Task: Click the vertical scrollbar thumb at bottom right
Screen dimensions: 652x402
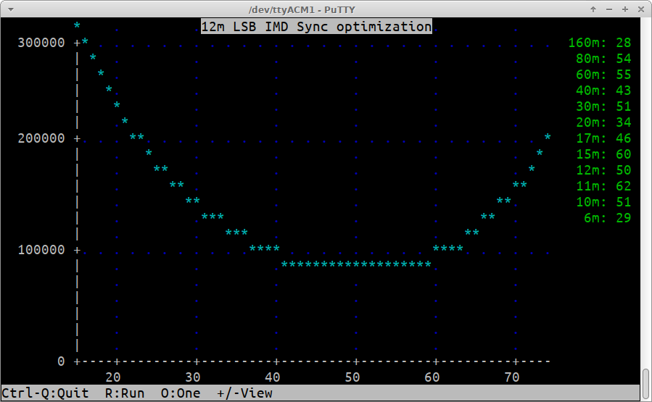Action: coord(645,384)
